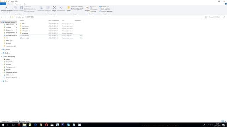Expand the OneDrive tree node

click(x=1, y=53)
